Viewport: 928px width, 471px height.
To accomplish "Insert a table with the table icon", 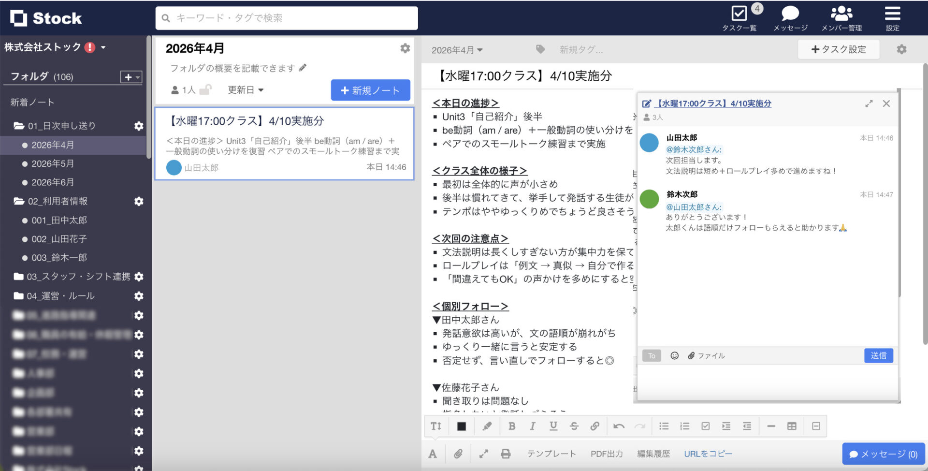I will pyautogui.click(x=792, y=426).
